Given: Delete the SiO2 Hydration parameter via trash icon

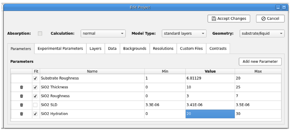Looking at the screenshot, I should point(21,114).
